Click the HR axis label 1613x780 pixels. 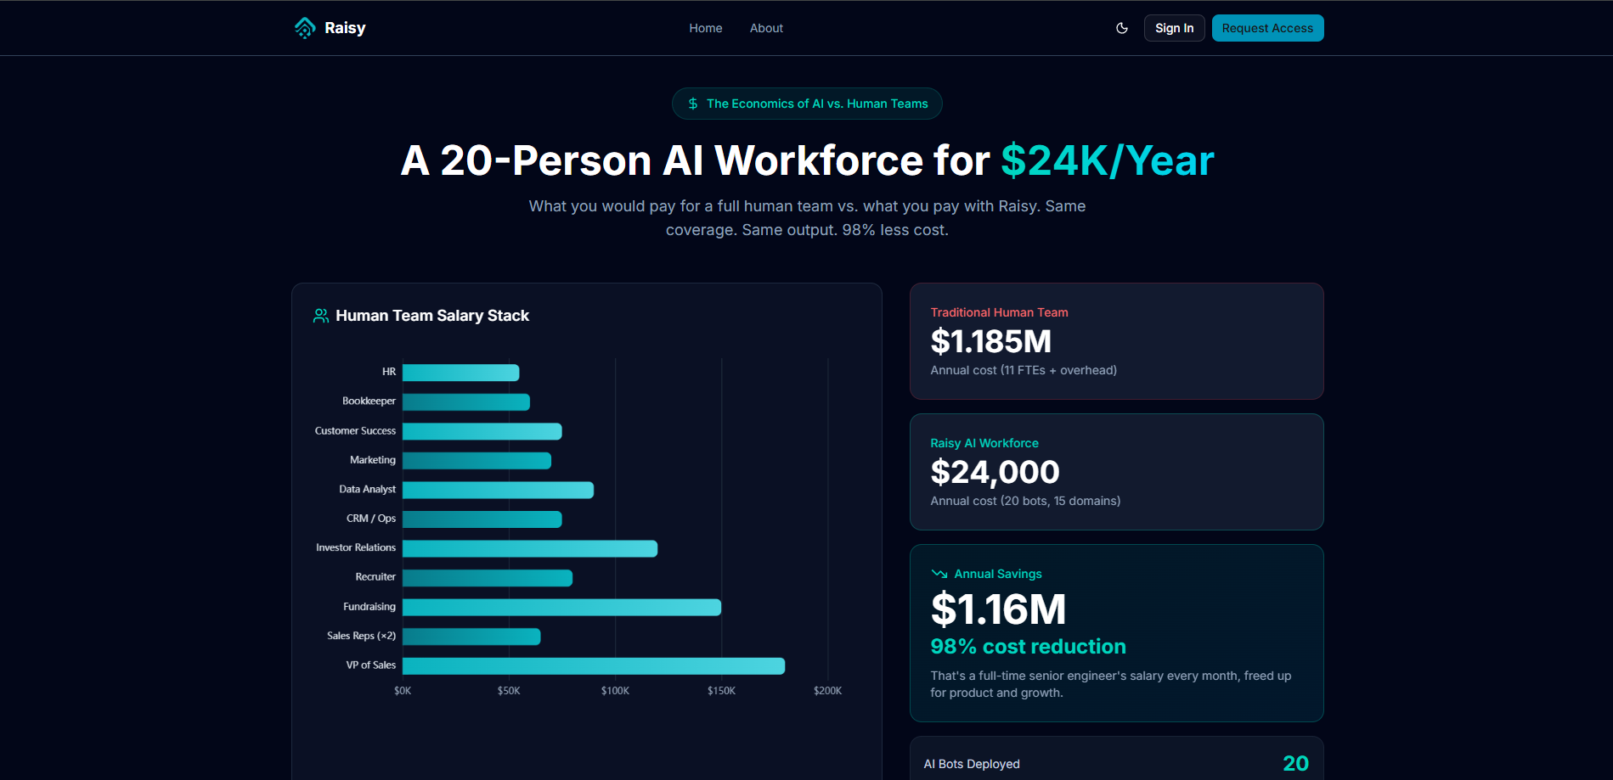(389, 372)
